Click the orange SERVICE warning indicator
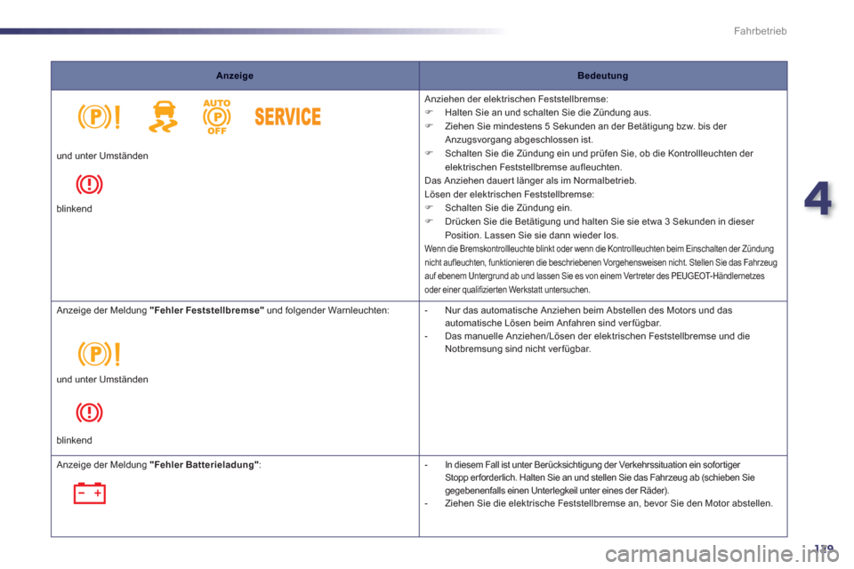Viewport: 854px width, 569px height. coord(287,116)
